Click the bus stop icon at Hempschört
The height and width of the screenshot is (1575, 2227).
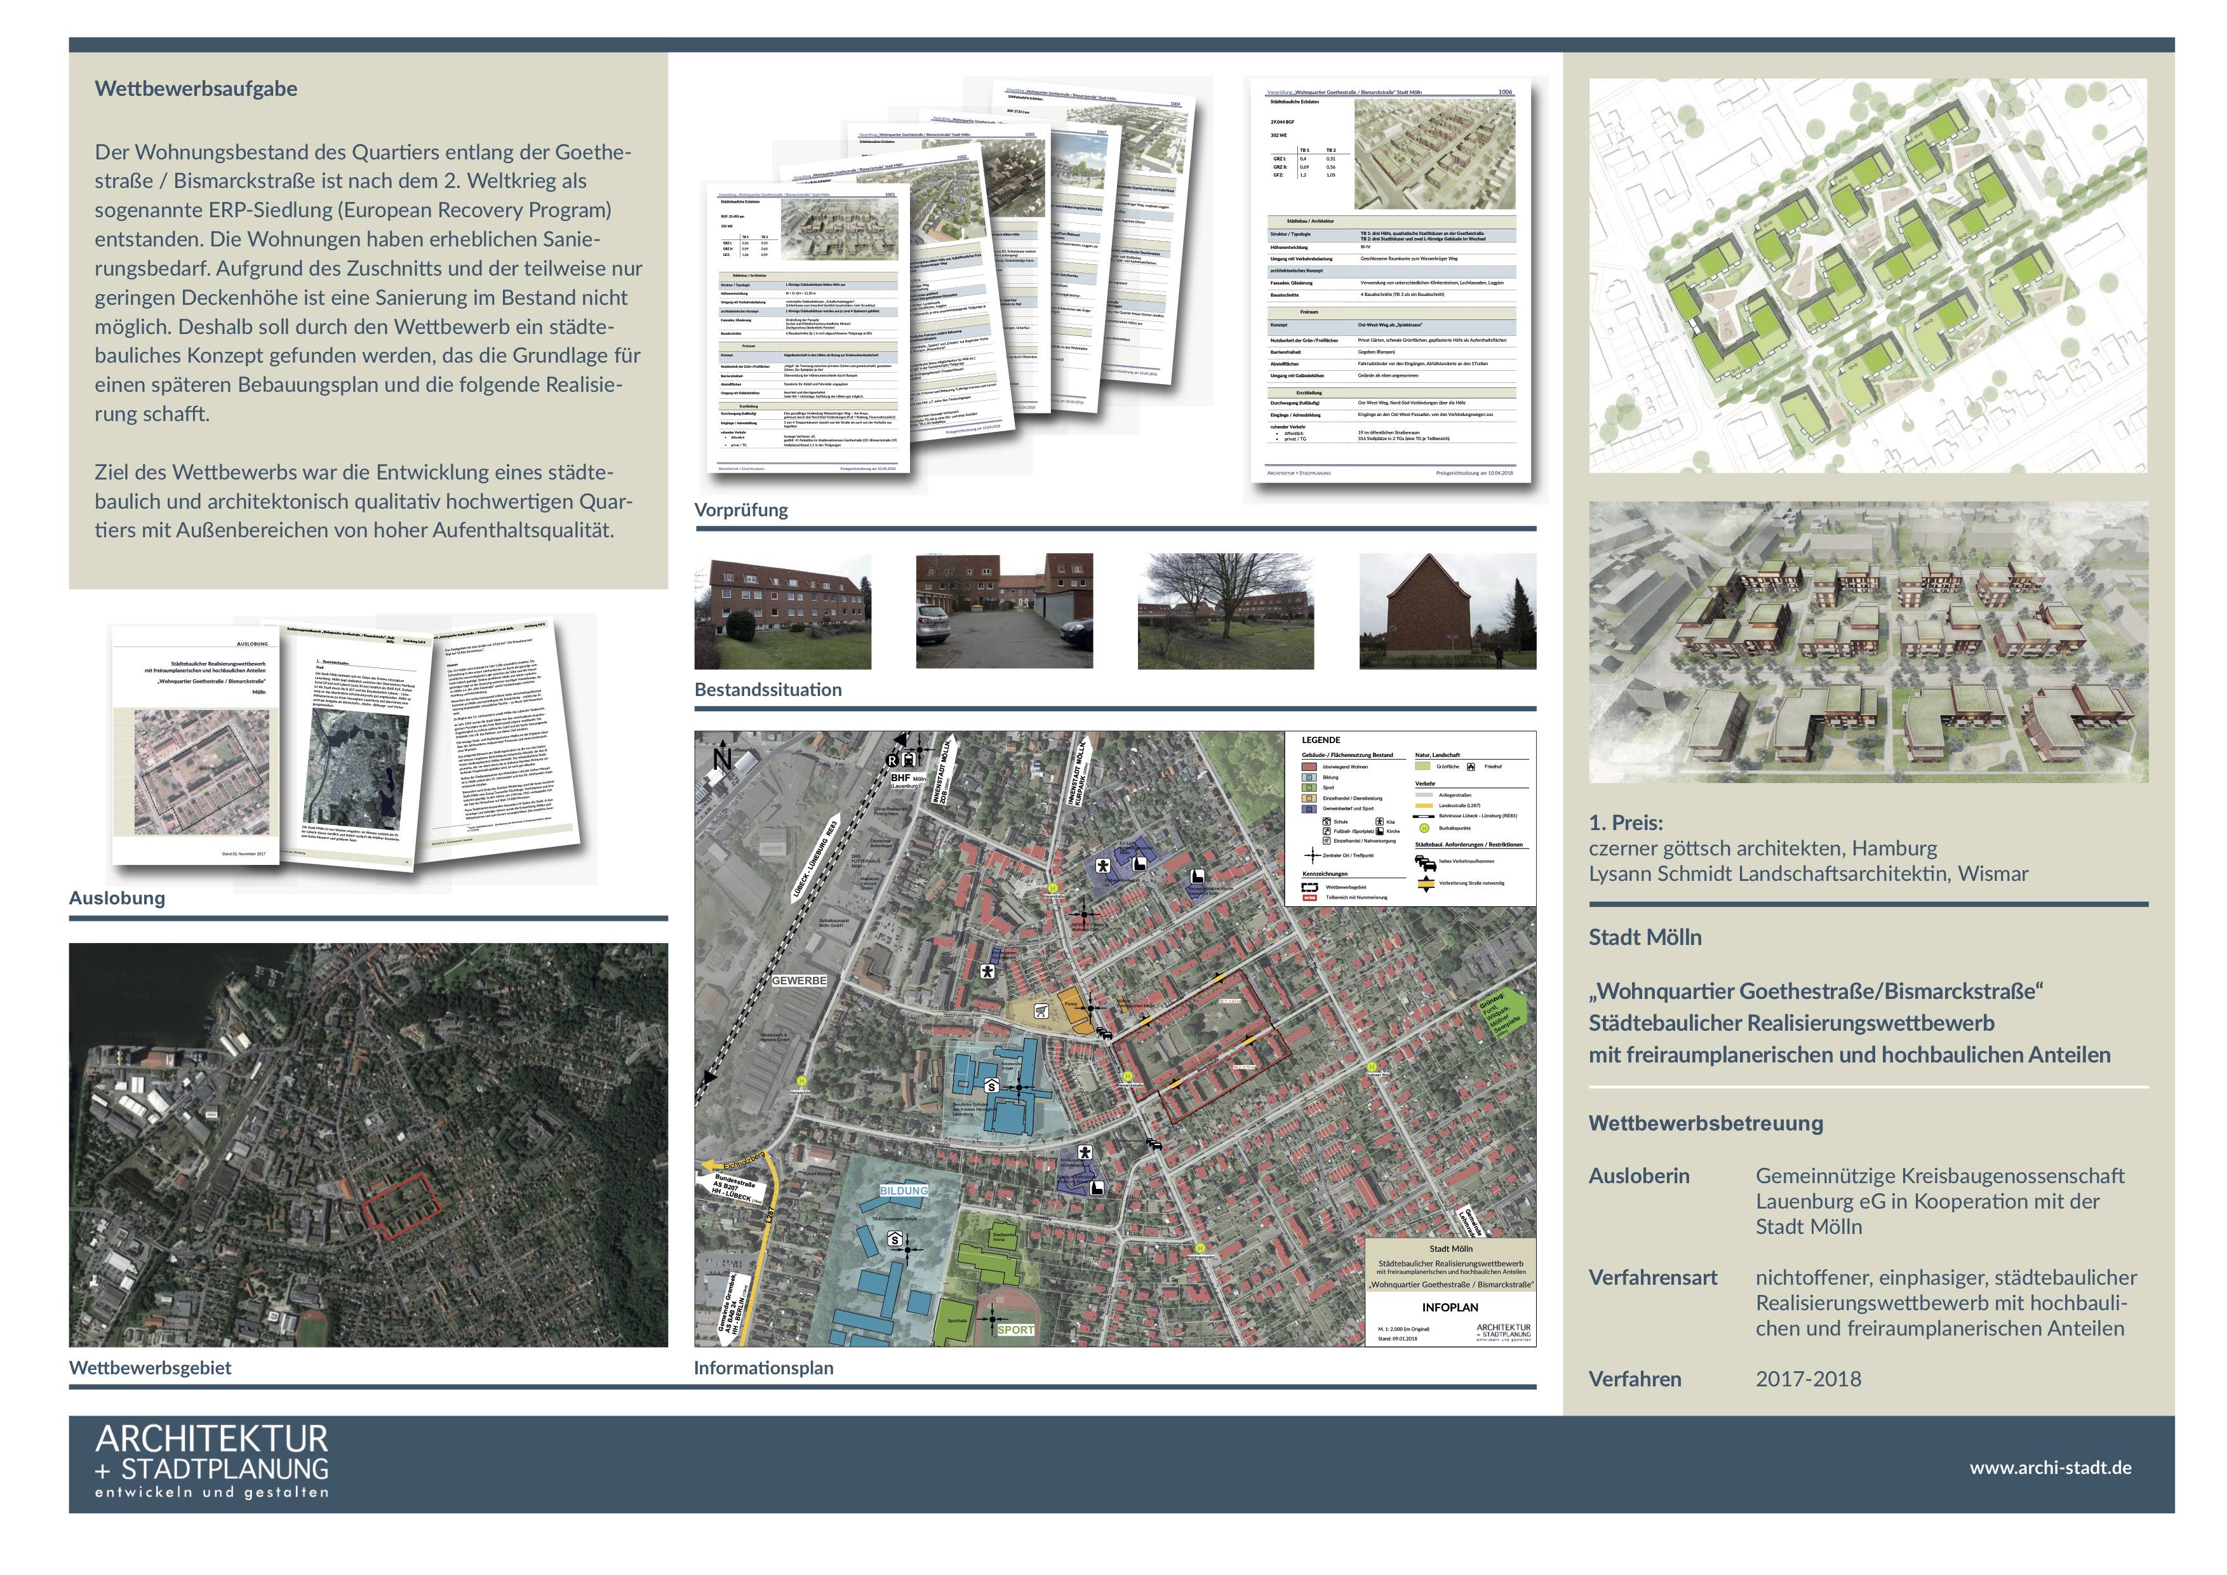click(x=802, y=1080)
